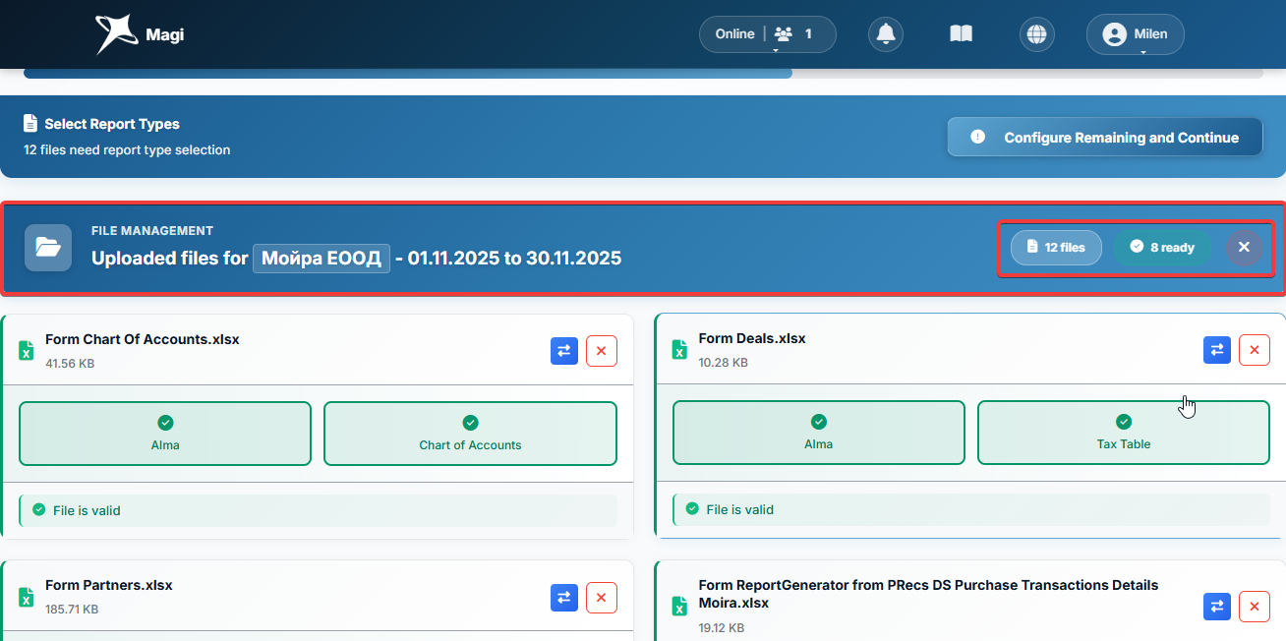Image resolution: width=1286 pixels, height=641 pixels.
Task: Select Alma under Form Deals
Action: click(818, 433)
